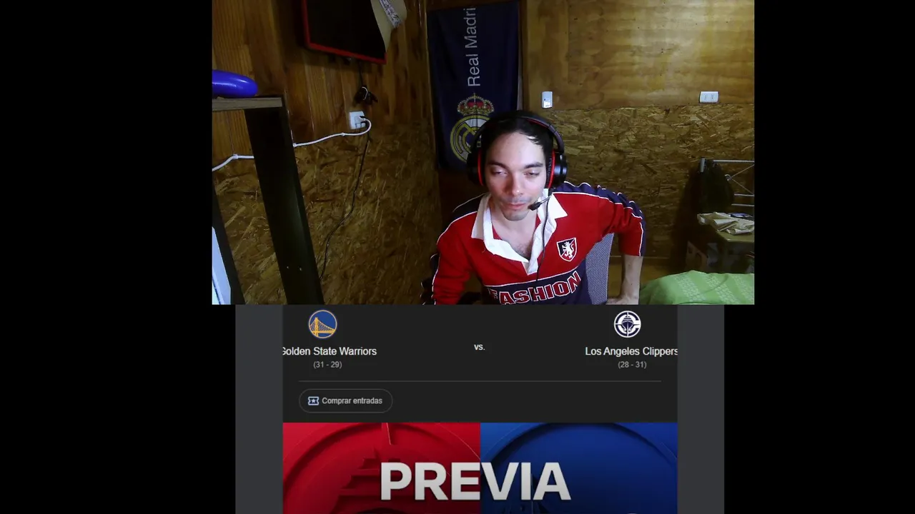The height and width of the screenshot is (514, 915).
Task: Select the Warriors record (31 - 29)
Action: tap(327, 365)
